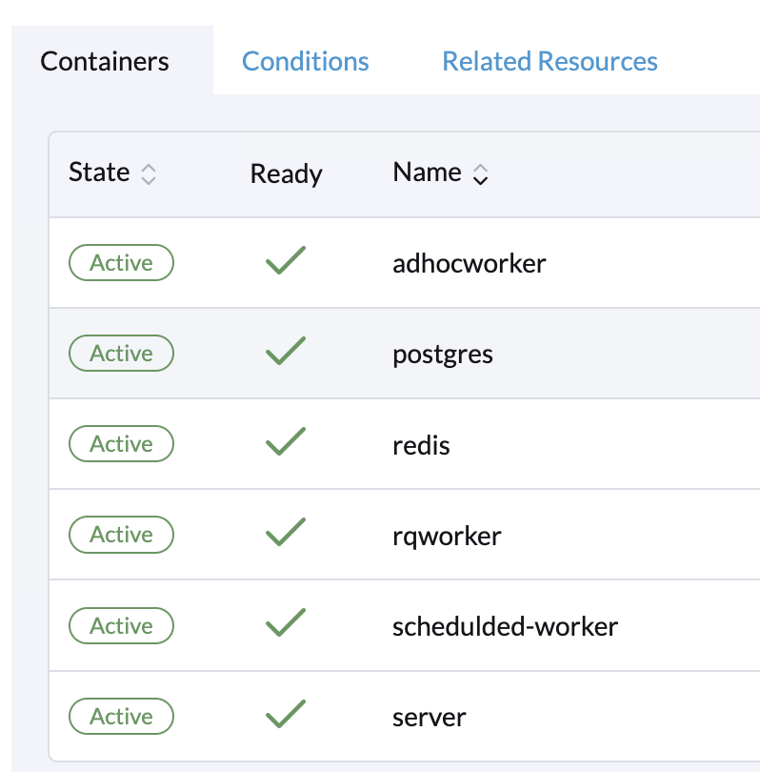Click the ready checkmark for postgres
This screenshot has width=760, height=772.
(286, 351)
